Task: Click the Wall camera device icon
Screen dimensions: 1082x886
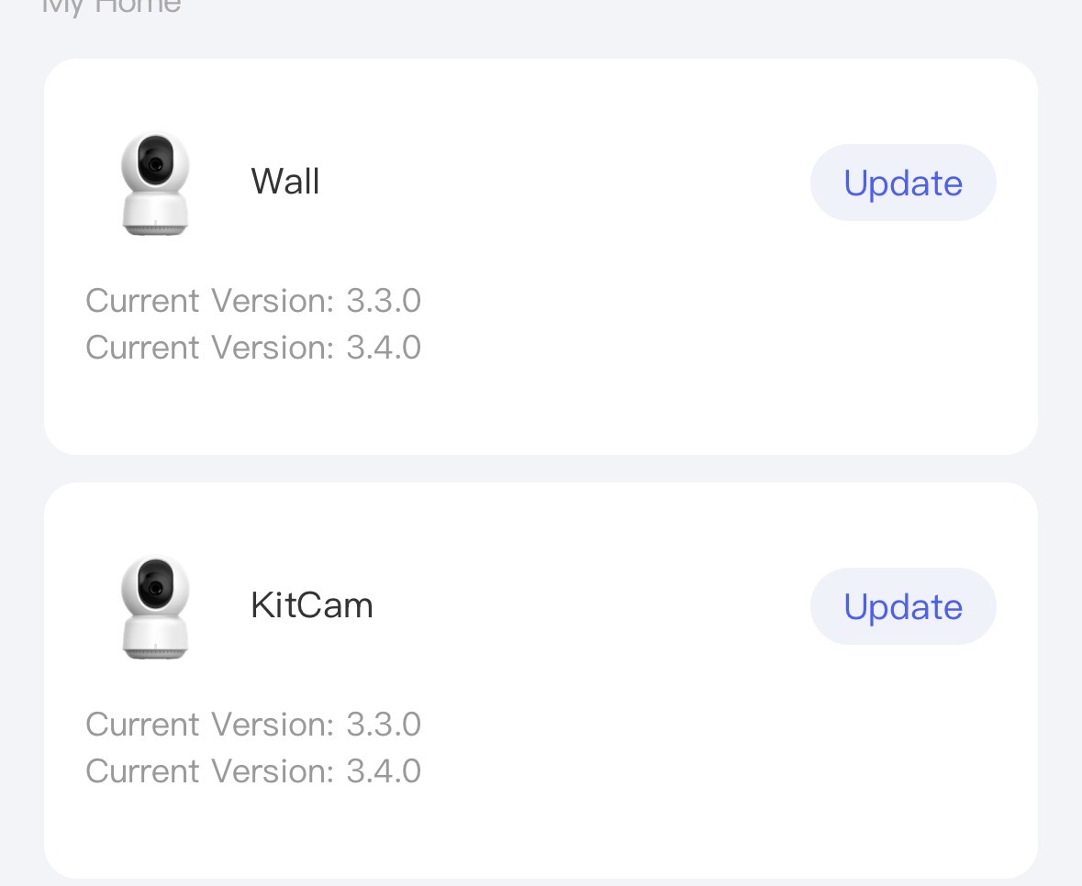Action: pos(156,183)
